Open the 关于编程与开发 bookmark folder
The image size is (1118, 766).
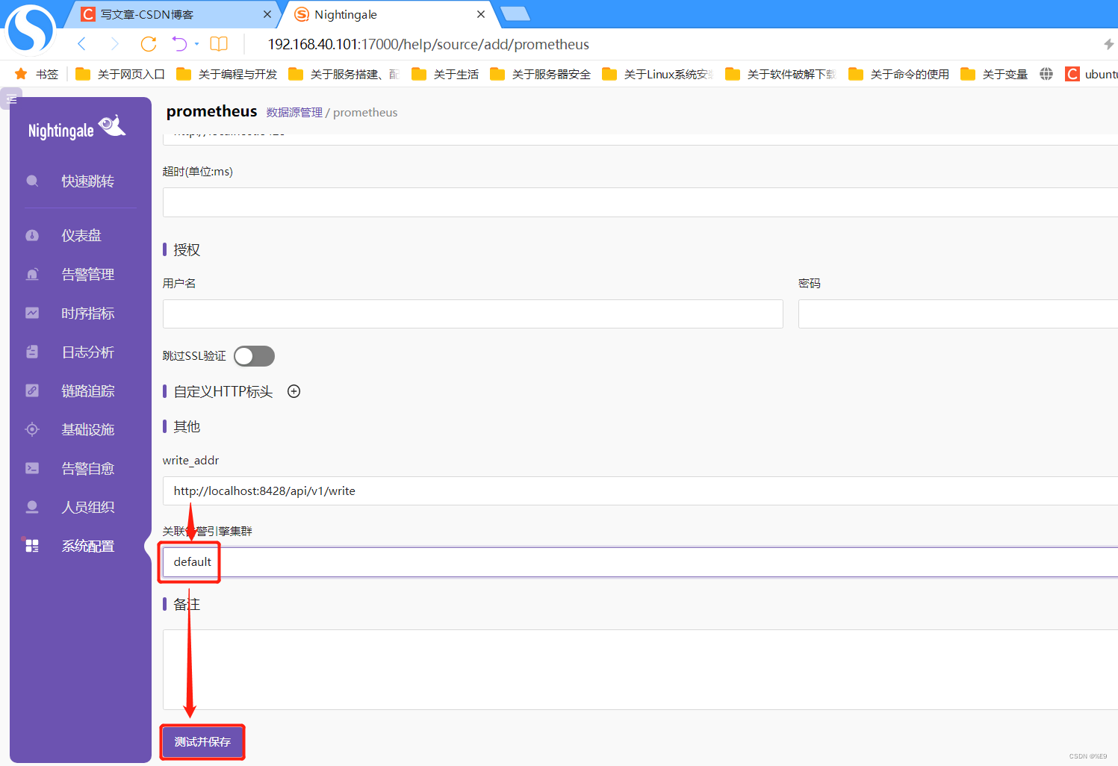pyautogui.click(x=227, y=74)
